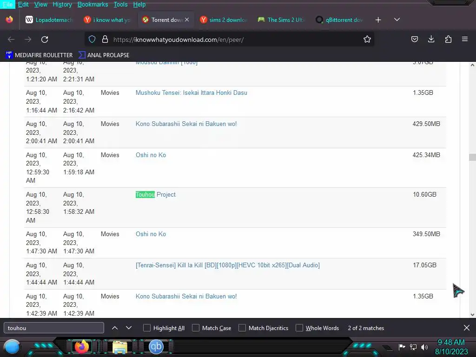Open the Touhou Project link
The width and height of the screenshot is (476, 357).
pos(155,195)
